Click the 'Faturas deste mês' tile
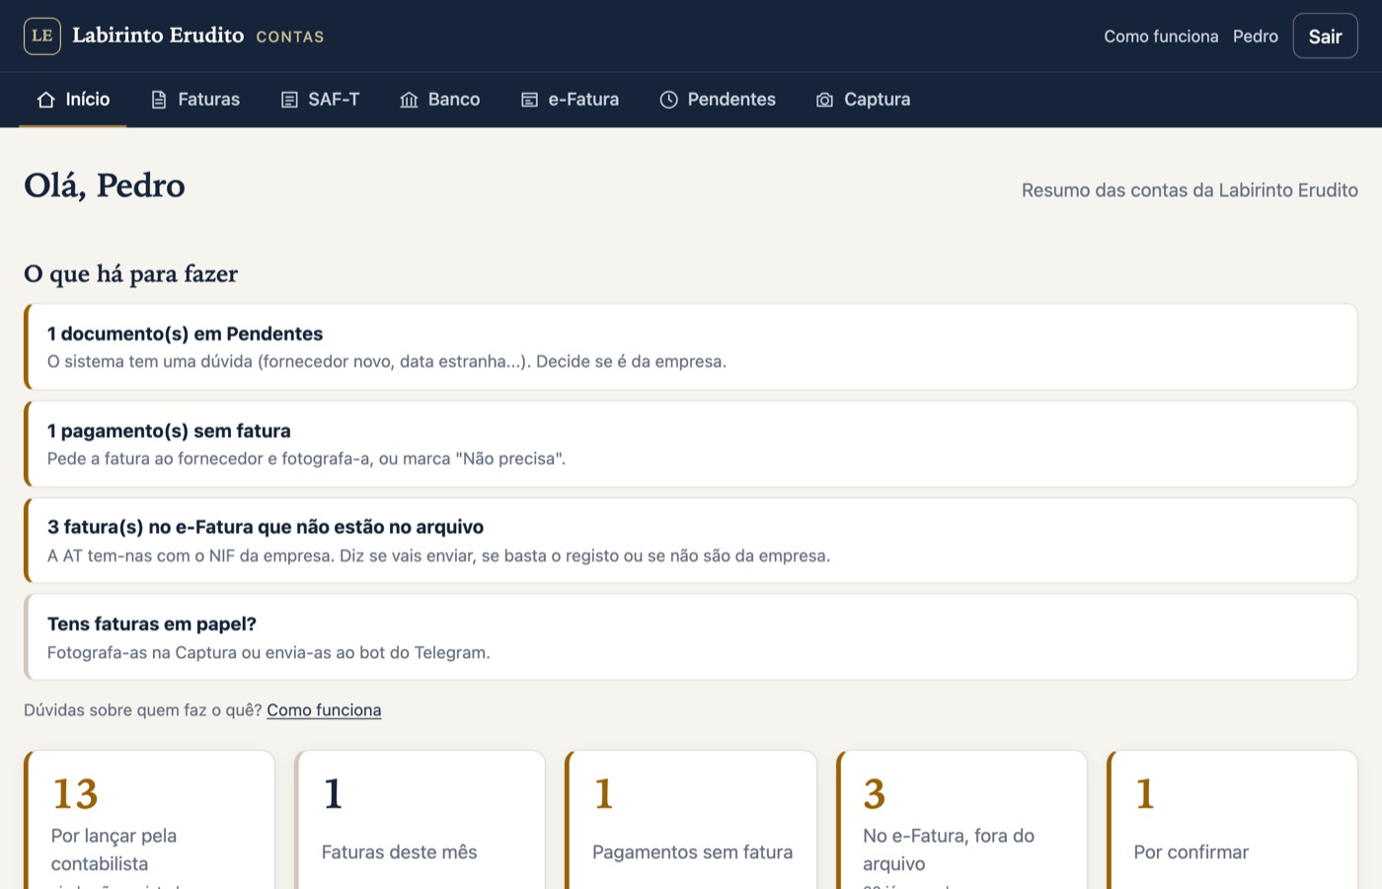The width and height of the screenshot is (1382, 889). 421,820
